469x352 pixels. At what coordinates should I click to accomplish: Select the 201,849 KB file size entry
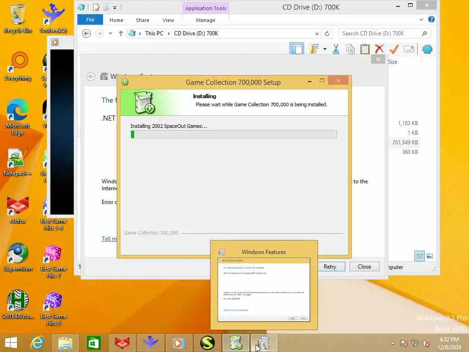coord(405,142)
